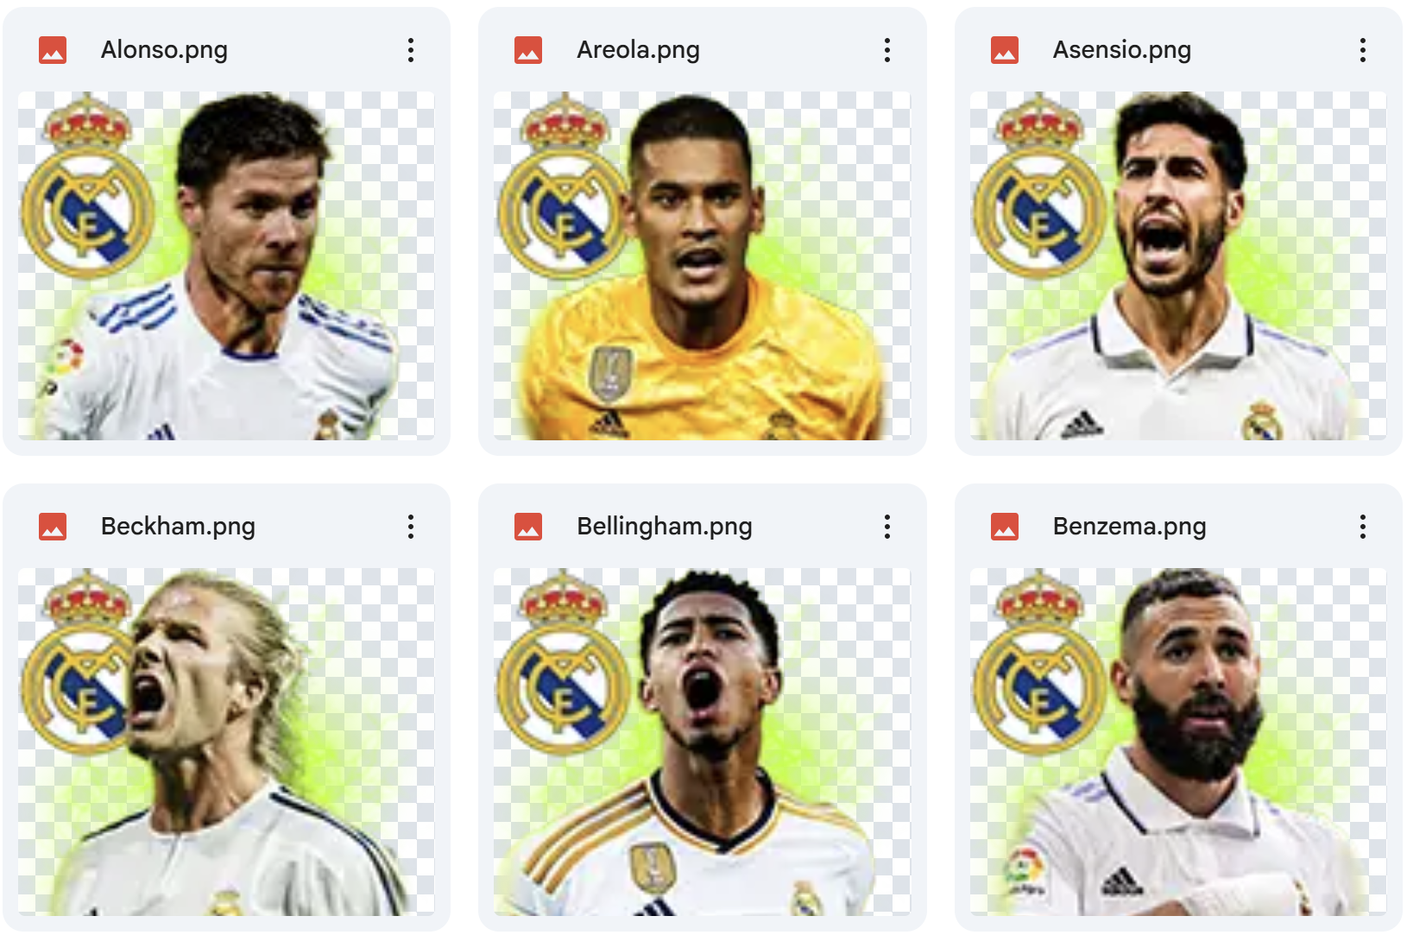Open the three-dot menu for Beckham.png
Image resolution: width=1407 pixels, height=935 pixels.
click(411, 527)
